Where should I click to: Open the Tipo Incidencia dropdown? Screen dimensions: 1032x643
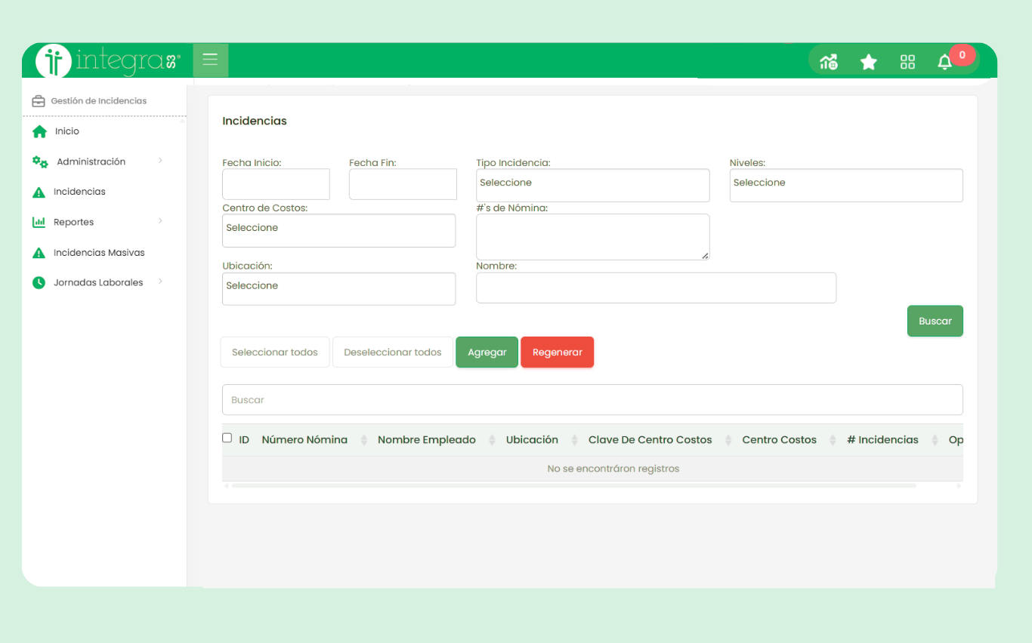tap(593, 185)
